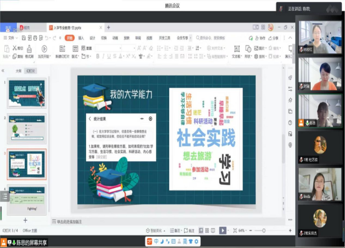The width and height of the screenshot is (345, 248).
Task: Click the zoom slider handle
Action: (x=264, y=231)
